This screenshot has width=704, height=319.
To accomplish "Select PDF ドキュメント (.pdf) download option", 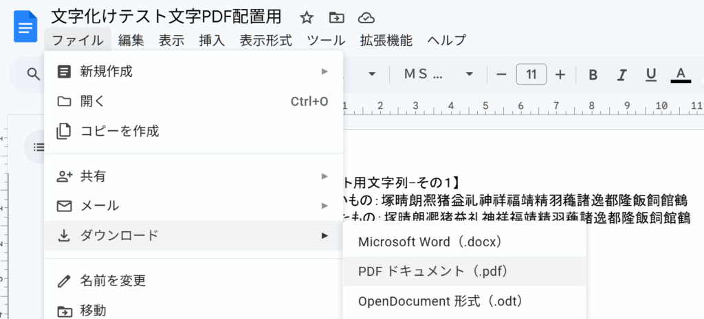I will coord(433,271).
